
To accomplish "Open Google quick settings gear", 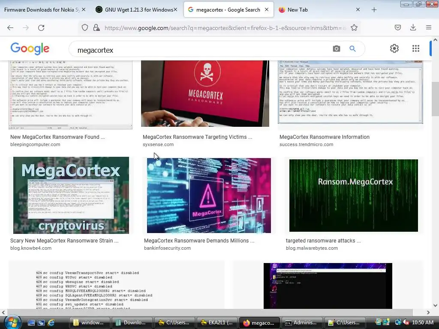I will tap(394, 48).
